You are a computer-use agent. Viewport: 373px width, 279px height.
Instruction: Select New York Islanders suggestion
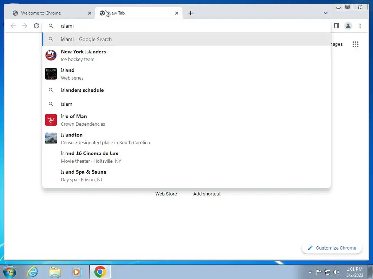coord(186,55)
